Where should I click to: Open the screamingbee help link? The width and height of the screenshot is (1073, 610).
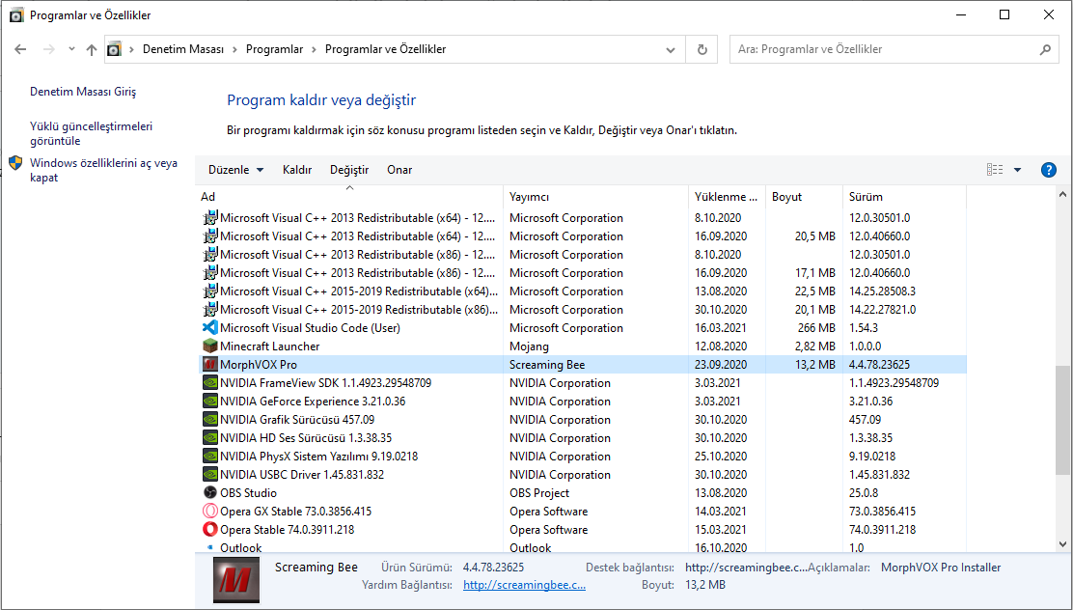pyautogui.click(x=524, y=585)
